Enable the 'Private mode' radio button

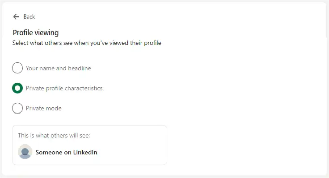tap(17, 108)
